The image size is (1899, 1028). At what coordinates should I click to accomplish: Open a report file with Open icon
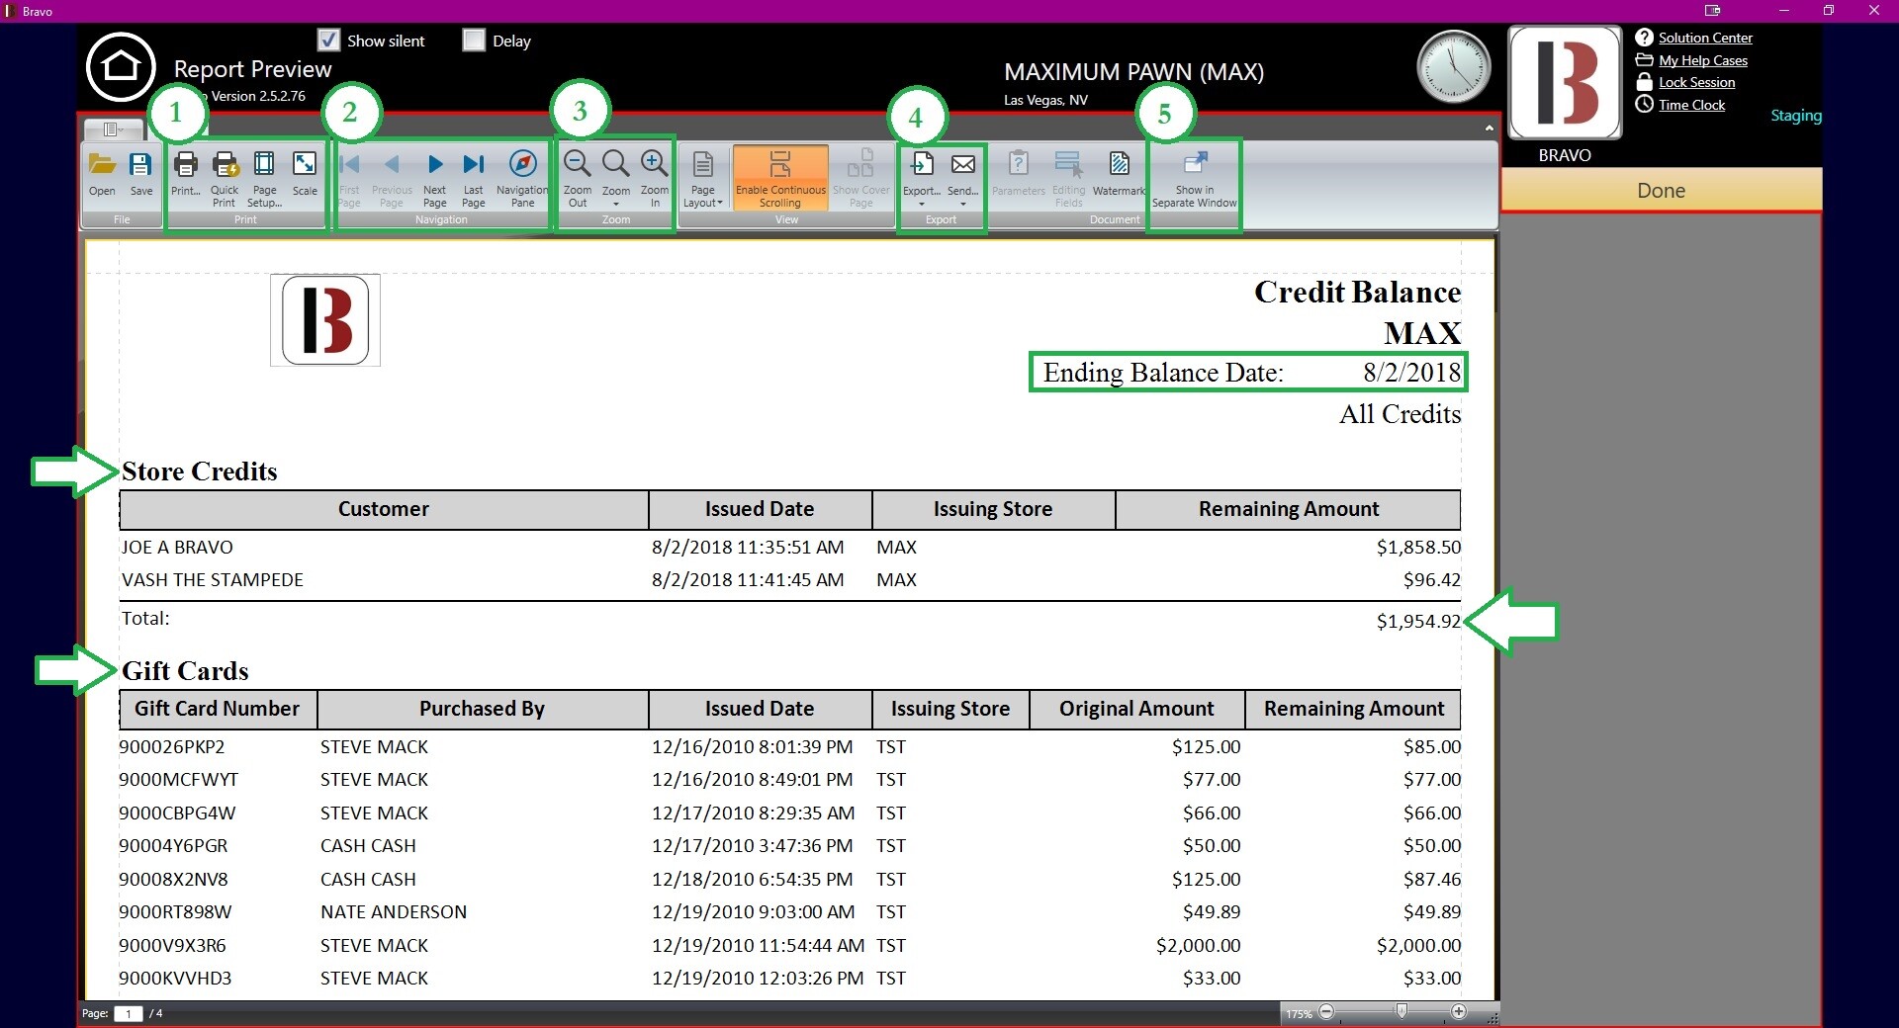point(102,174)
